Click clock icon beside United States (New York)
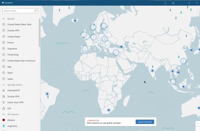This screenshot has width=200, height=131. (4, 24)
